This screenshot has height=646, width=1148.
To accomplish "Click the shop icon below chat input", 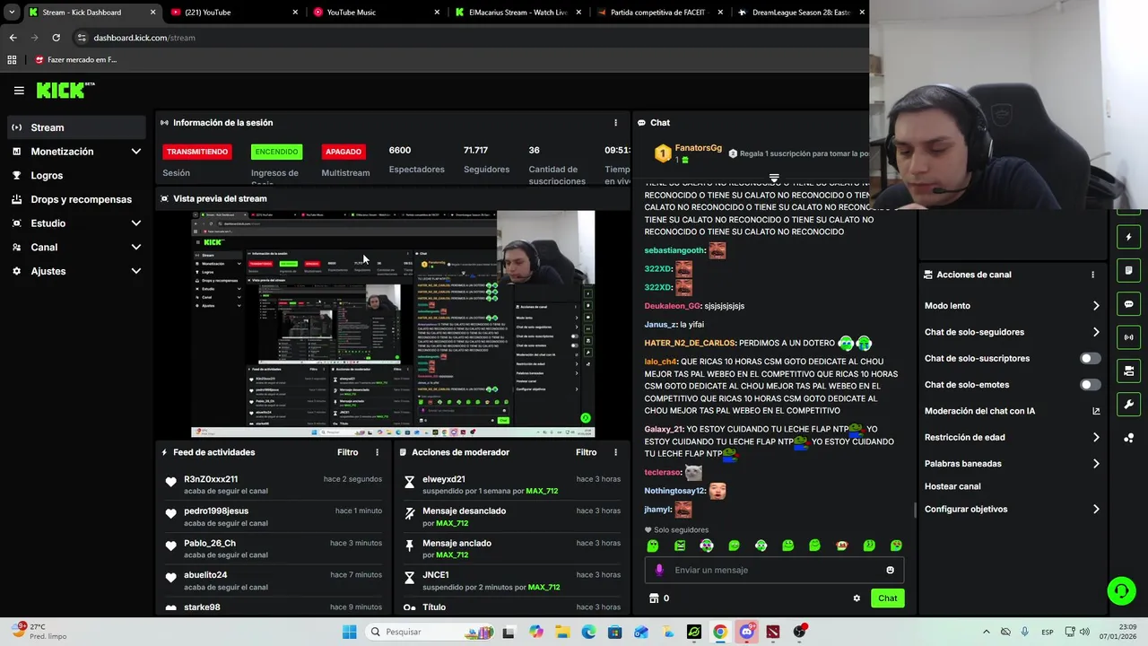I will (654, 598).
